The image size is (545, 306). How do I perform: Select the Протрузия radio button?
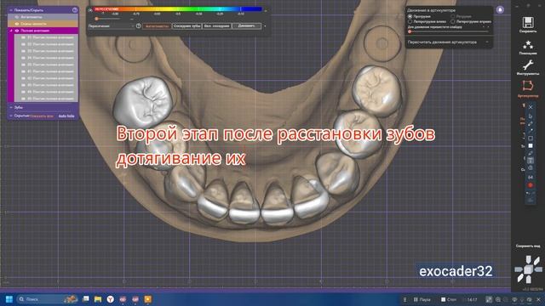pyautogui.click(x=410, y=16)
